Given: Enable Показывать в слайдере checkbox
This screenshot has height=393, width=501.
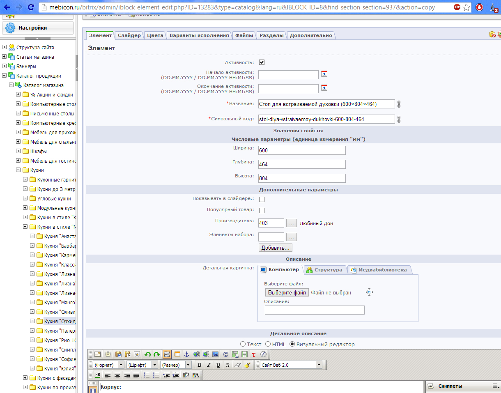Looking at the screenshot, I should pyautogui.click(x=262, y=199).
